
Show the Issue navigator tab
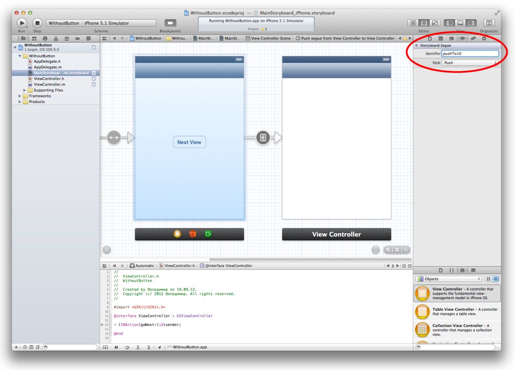(x=56, y=38)
